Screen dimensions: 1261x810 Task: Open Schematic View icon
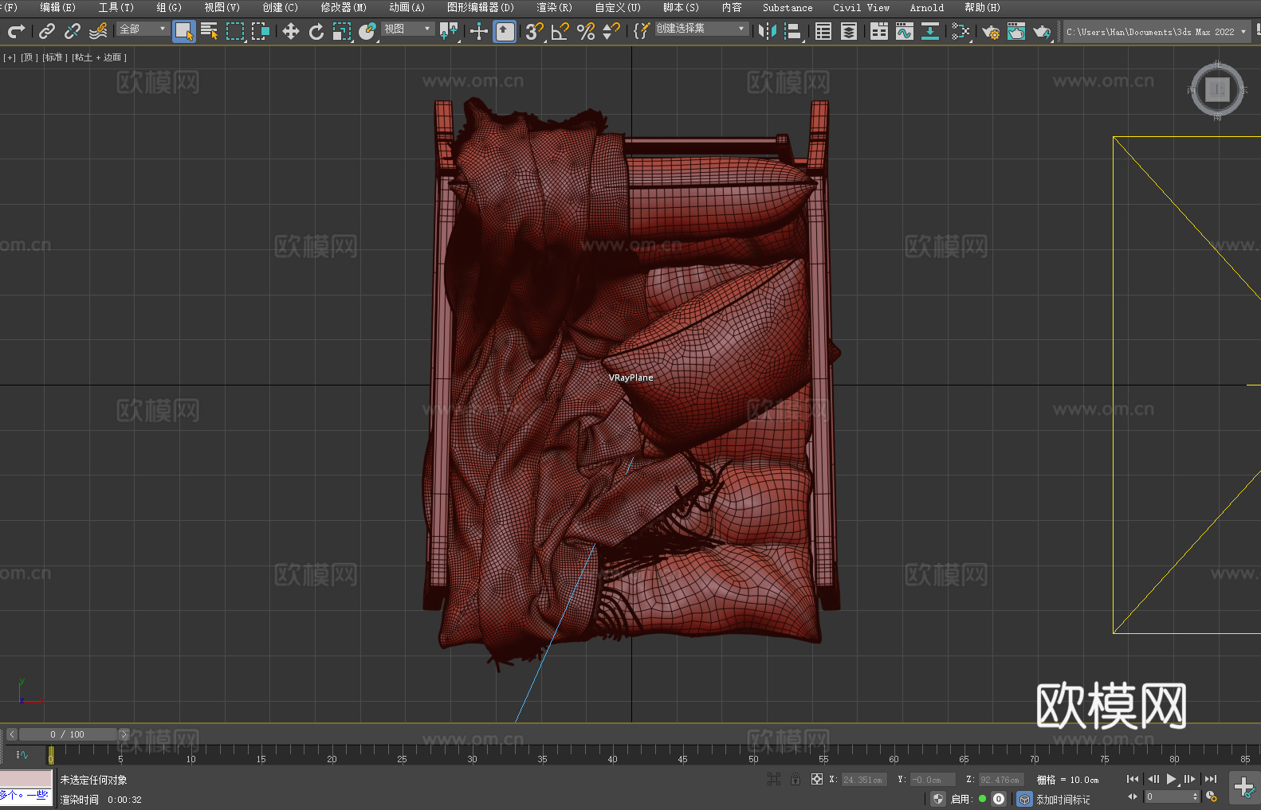pyautogui.click(x=930, y=32)
